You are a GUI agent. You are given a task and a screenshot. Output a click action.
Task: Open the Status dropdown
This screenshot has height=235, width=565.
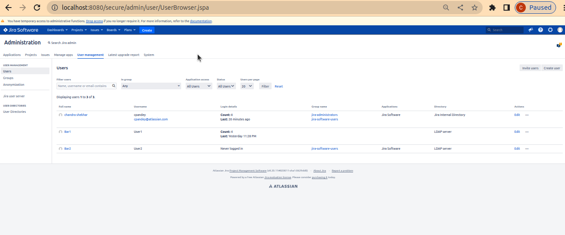point(226,86)
